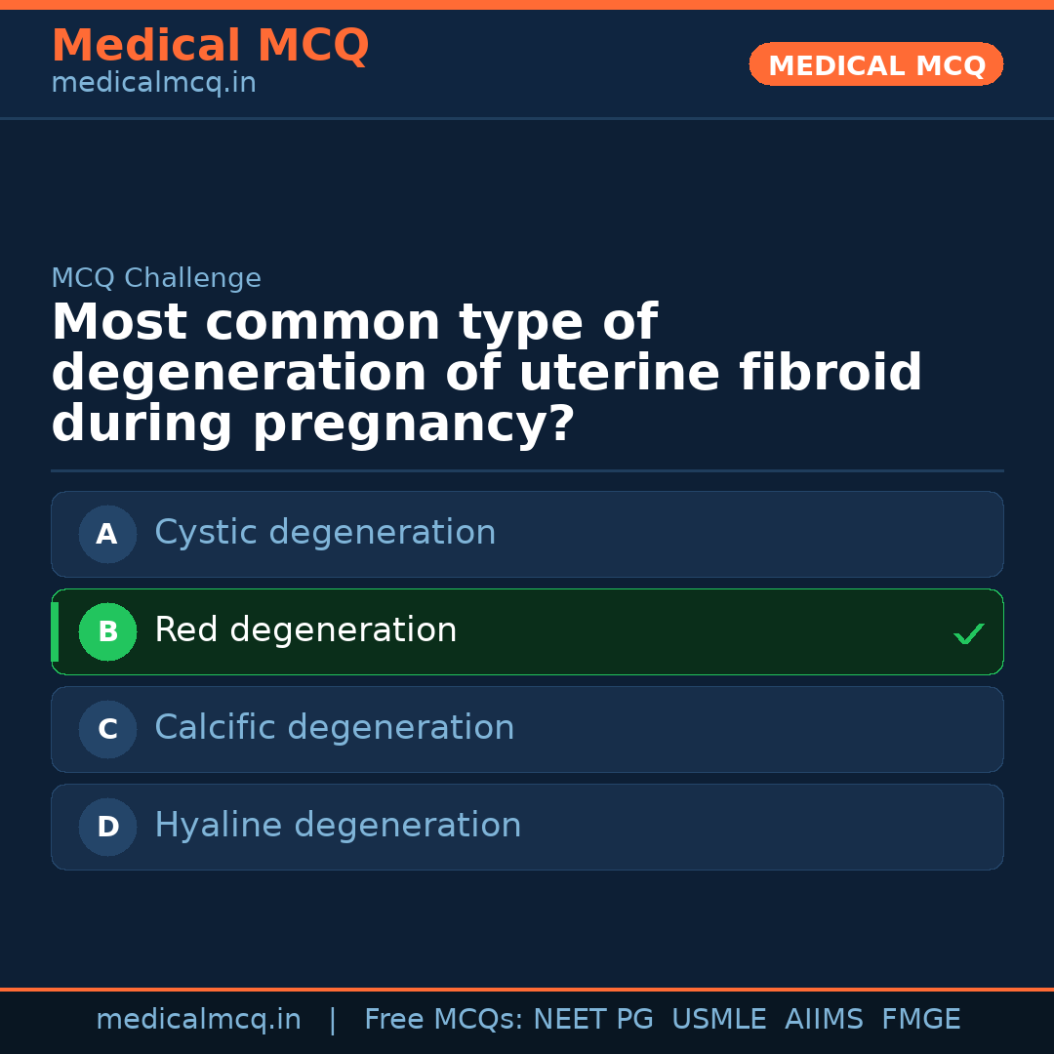
Task: Click the green checkmark on Red degeneration
Action: click(x=968, y=634)
